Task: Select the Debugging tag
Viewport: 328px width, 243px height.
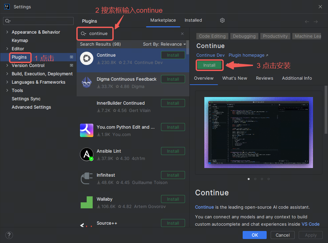Action: point(244,36)
